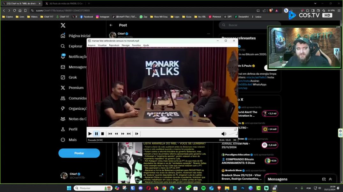Open Spotify from the taskbar
This screenshot has width=343, height=192.
203,188
